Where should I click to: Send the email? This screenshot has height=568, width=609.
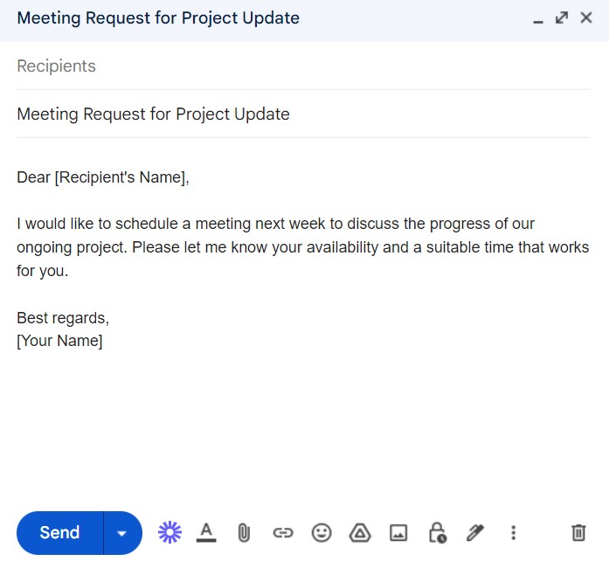click(59, 533)
